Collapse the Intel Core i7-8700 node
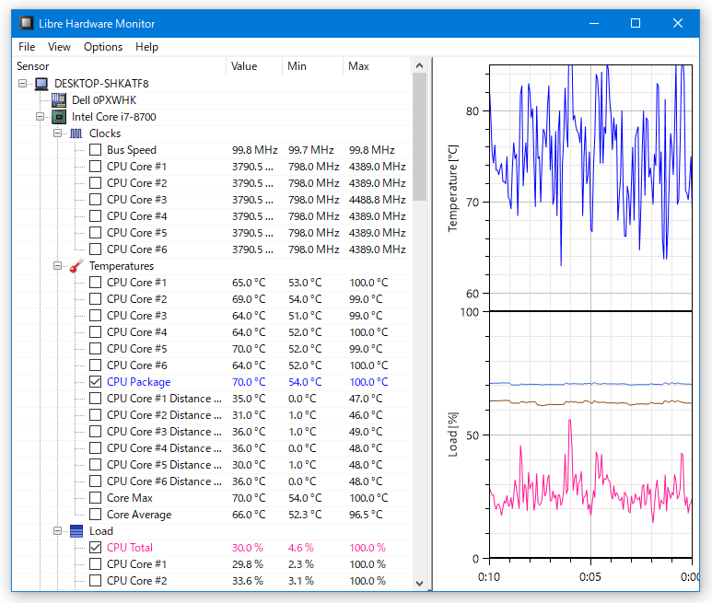Screen dimensions: 712x603 click(x=40, y=117)
